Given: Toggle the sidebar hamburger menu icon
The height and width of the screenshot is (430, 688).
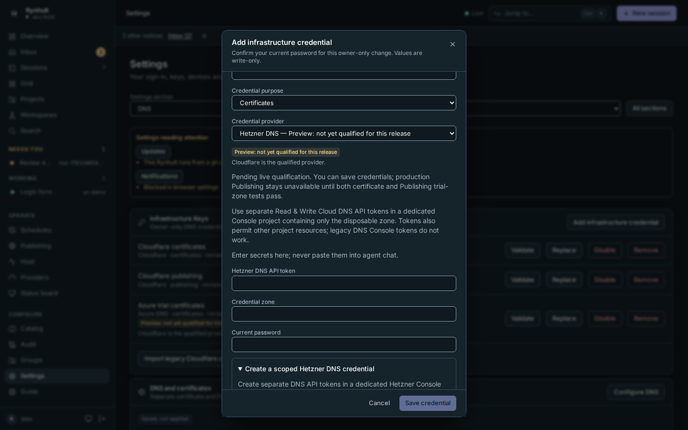Looking at the screenshot, I should pyautogui.click(x=14, y=13).
